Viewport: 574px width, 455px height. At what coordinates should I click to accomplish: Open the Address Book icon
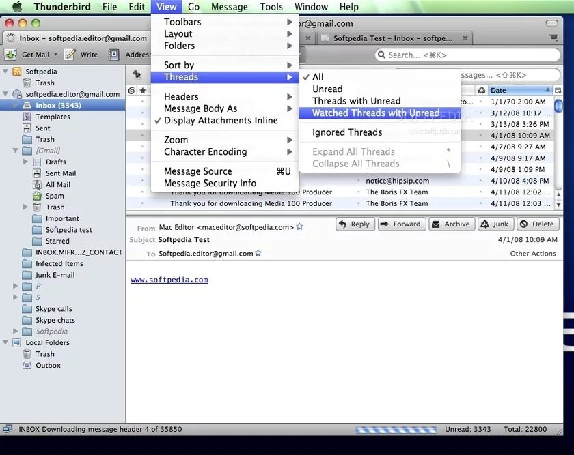(114, 55)
